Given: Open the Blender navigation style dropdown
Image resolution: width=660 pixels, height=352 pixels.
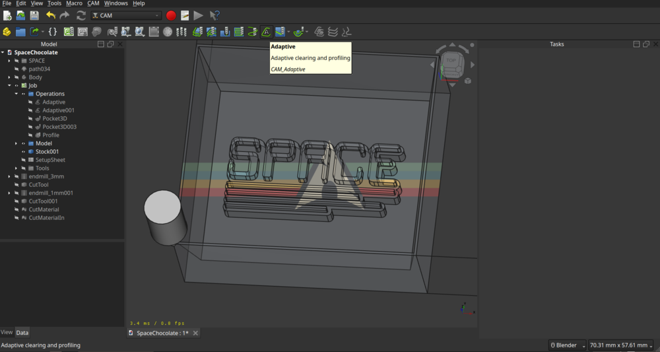Looking at the screenshot, I should [567, 345].
